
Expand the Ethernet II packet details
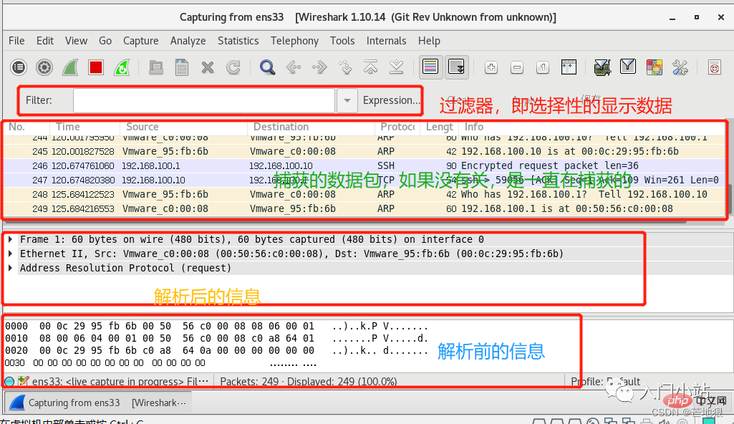[x=9, y=254]
